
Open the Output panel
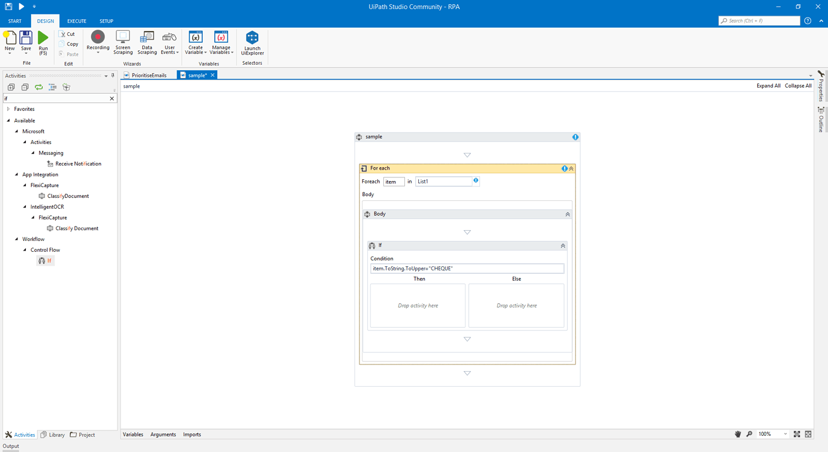(11, 446)
